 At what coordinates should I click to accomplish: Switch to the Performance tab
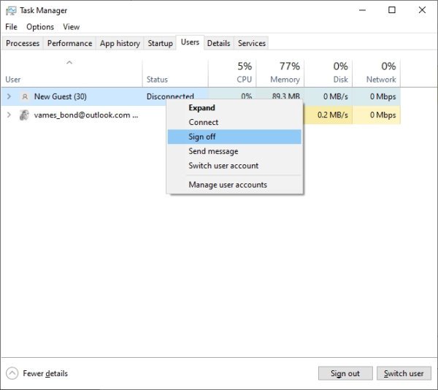point(69,43)
